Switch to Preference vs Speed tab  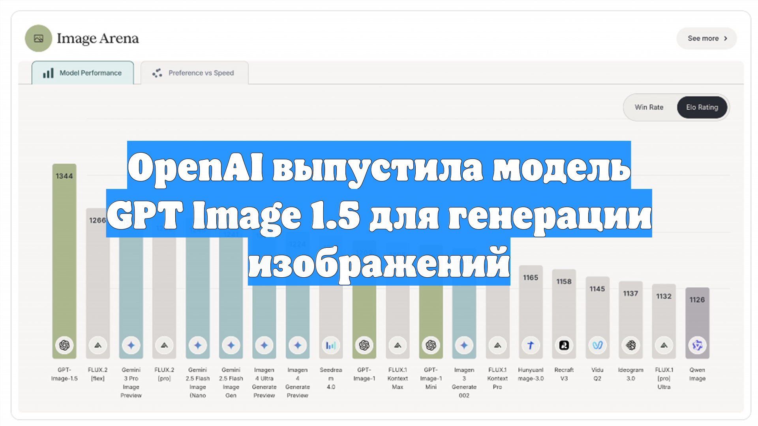click(x=194, y=73)
